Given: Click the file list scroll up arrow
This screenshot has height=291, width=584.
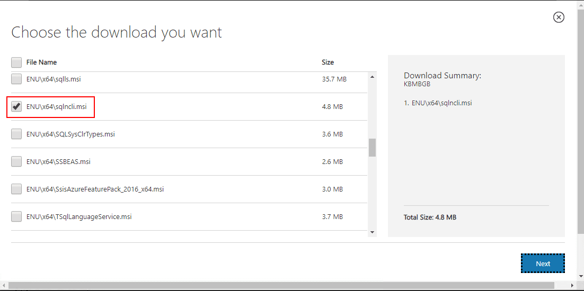Looking at the screenshot, I should [372, 77].
